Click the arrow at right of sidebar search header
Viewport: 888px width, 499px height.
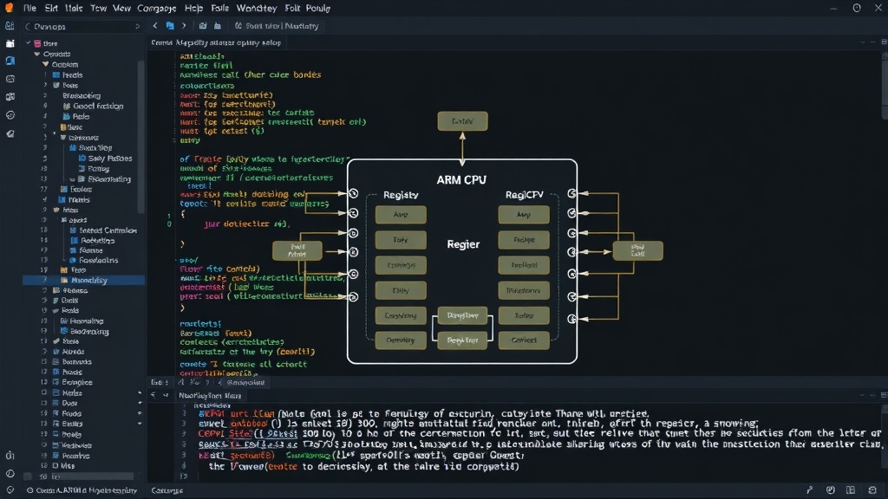(x=137, y=26)
